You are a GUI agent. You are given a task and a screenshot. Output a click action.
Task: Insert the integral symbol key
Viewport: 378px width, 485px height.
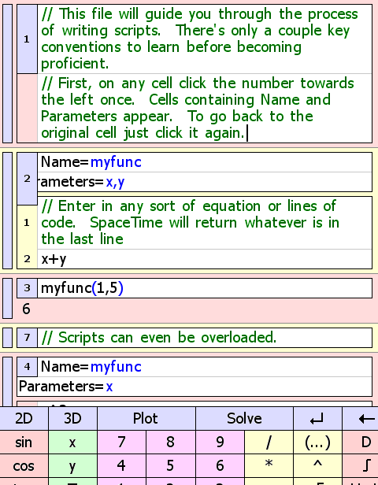coord(361,466)
